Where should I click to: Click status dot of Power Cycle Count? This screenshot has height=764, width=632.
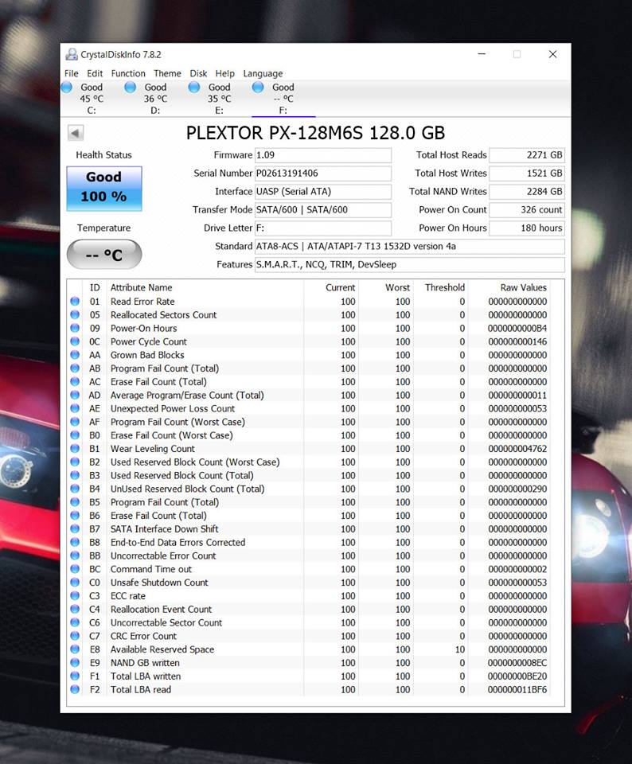click(75, 341)
